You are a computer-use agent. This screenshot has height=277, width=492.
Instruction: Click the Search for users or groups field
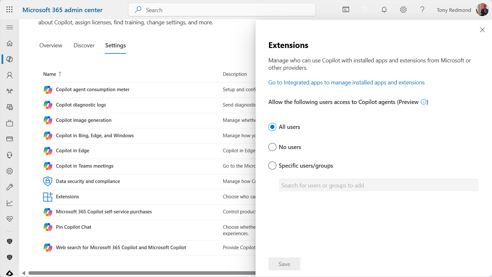click(379, 186)
